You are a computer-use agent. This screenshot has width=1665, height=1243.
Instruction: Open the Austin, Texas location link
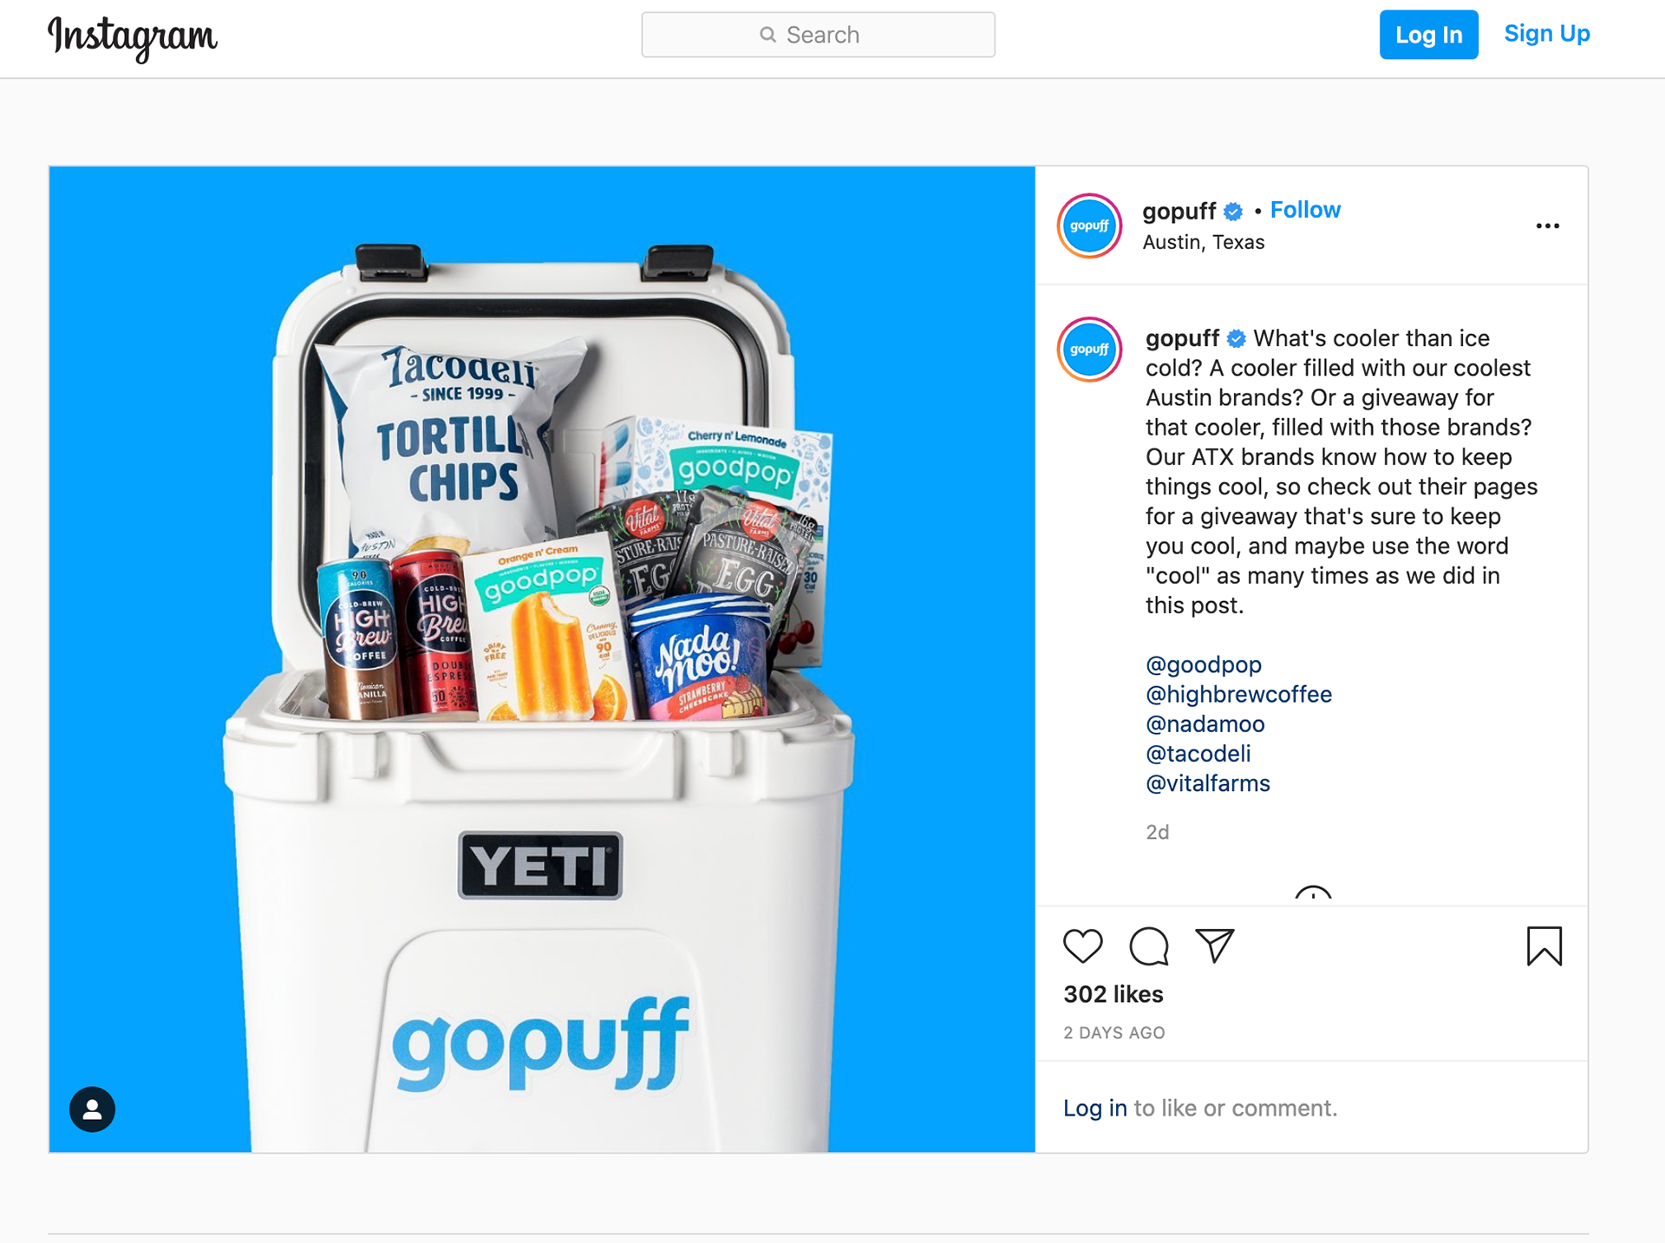1203,242
